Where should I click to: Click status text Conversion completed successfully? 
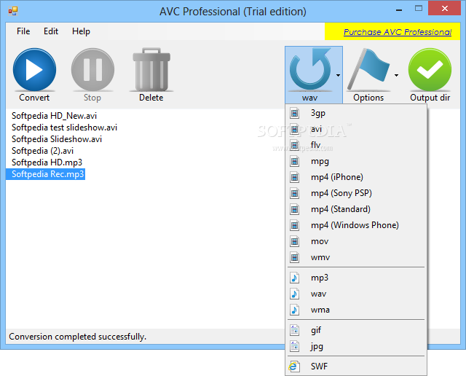click(78, 337)
